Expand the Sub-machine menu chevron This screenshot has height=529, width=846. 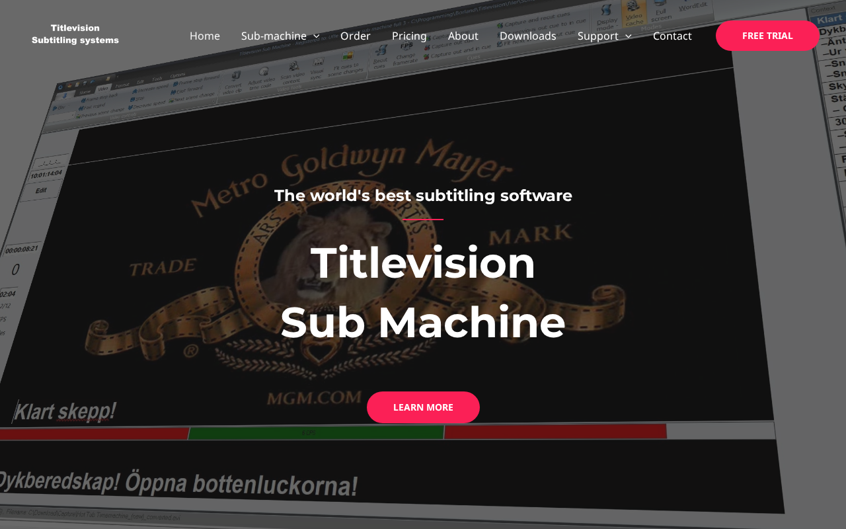click(317, 36)
